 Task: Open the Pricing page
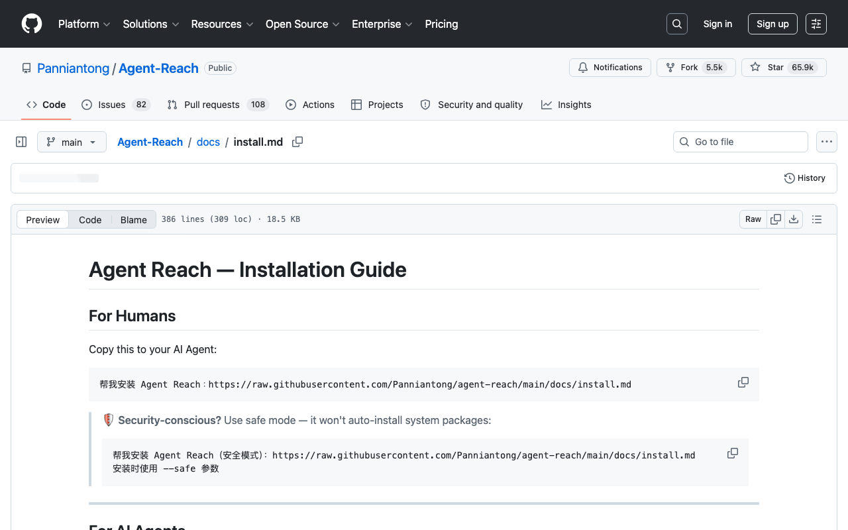[441, 24]
